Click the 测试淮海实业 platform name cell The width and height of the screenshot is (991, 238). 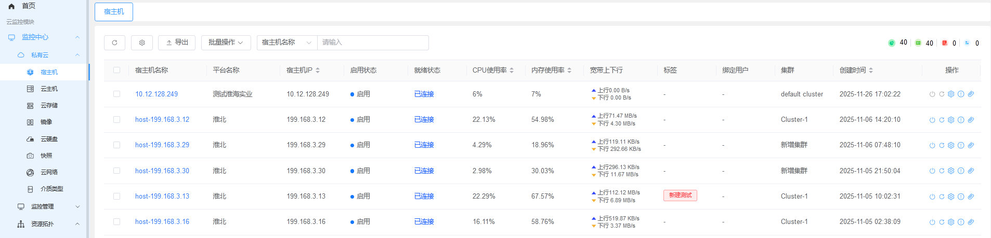tap(232, 94)
